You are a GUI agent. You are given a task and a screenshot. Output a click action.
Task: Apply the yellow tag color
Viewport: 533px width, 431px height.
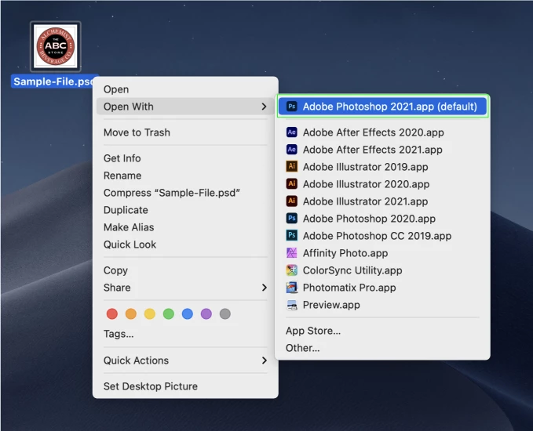[x=150, y=314]
